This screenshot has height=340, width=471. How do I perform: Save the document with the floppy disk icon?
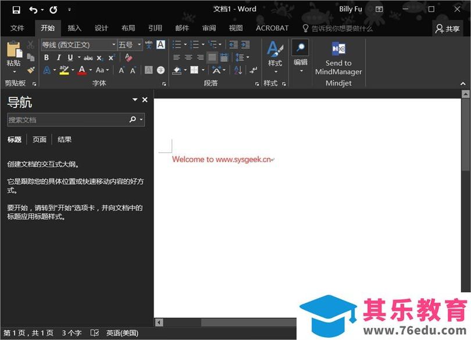[16, 10]
